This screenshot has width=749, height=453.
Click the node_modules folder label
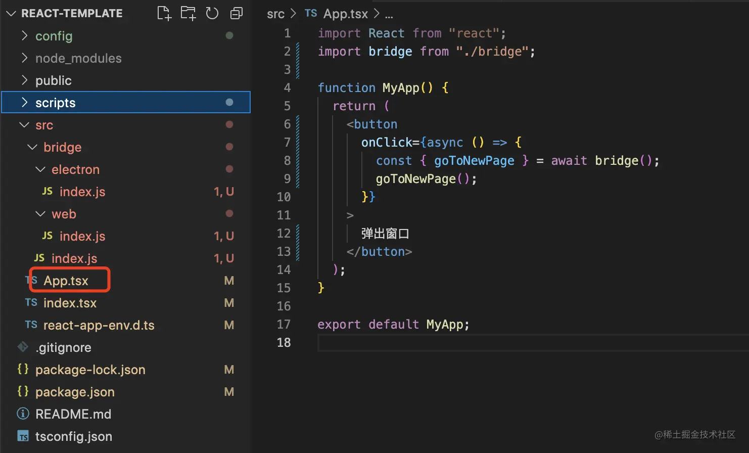tap(78, 58)
